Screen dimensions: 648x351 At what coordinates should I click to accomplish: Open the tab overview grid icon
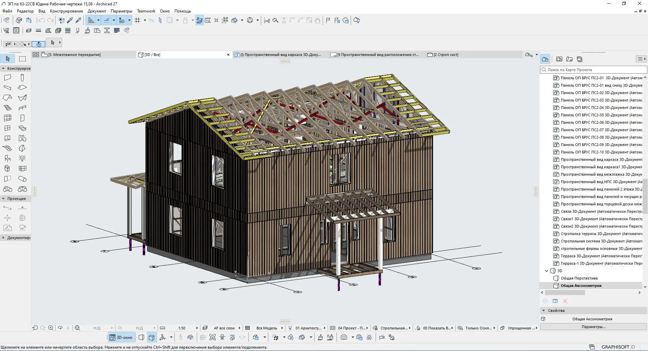point(36,55)
